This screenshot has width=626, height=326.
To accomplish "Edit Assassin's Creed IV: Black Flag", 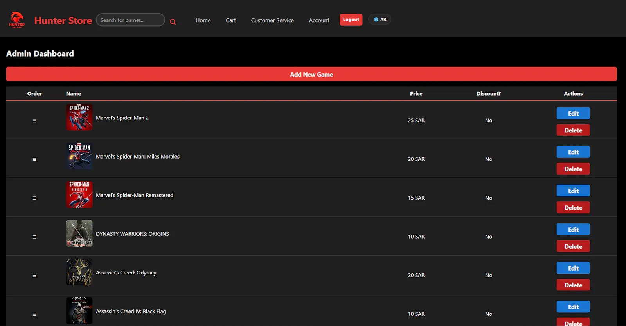I will [x=573, y=306].
